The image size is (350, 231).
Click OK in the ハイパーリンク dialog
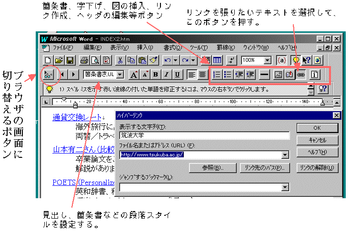(x=317, y=128)
